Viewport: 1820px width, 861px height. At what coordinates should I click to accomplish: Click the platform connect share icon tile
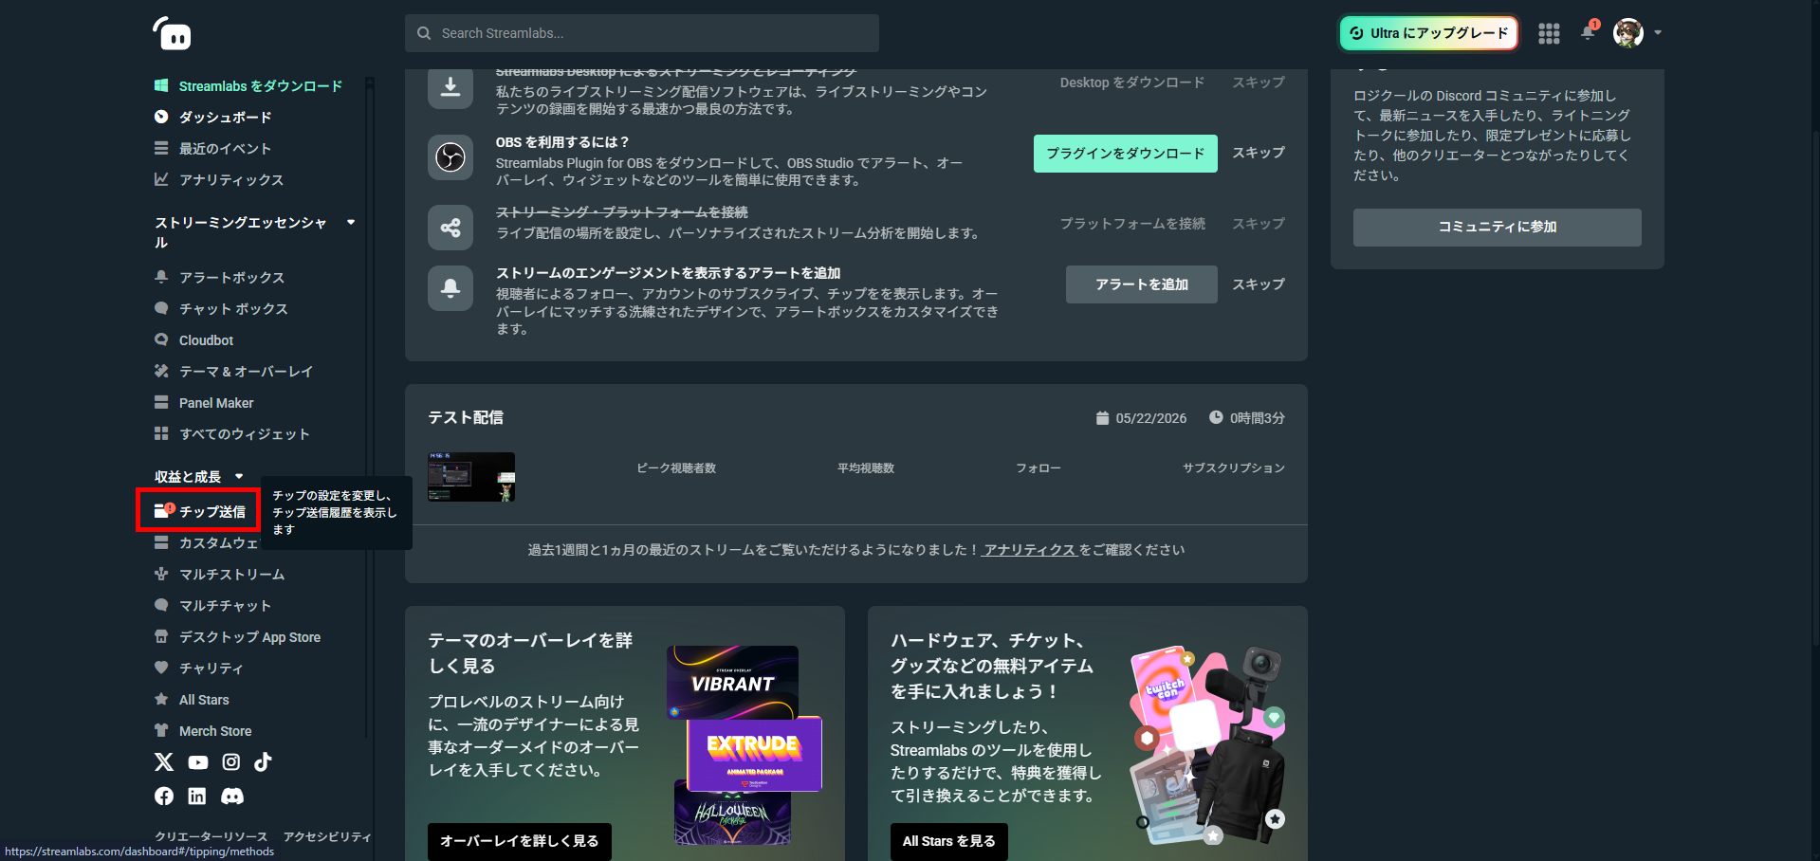(x=450, y=228)
